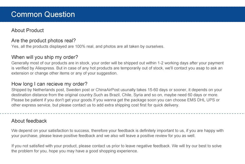245x164 pixels.
Task: Click the please leave positive feedback line
Action: point(103,136)
